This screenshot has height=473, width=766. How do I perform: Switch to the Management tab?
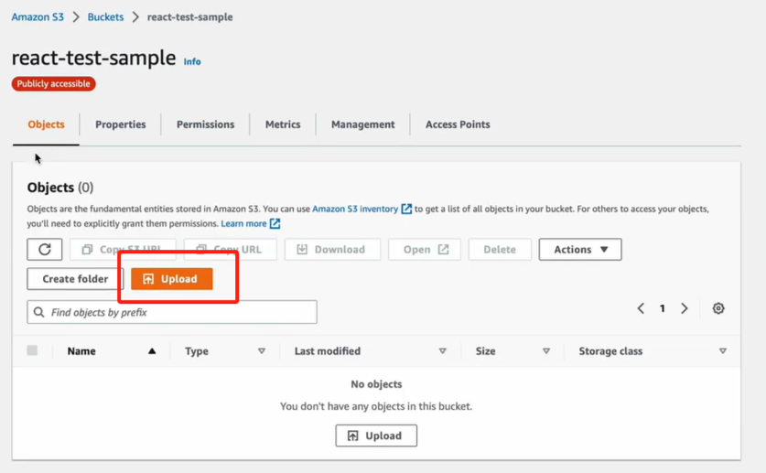tap(363, 124)
